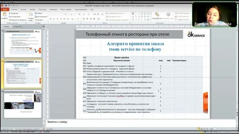Toggle Italic formatting
Screen dimensions: 239x134
[x=54, y=19]
